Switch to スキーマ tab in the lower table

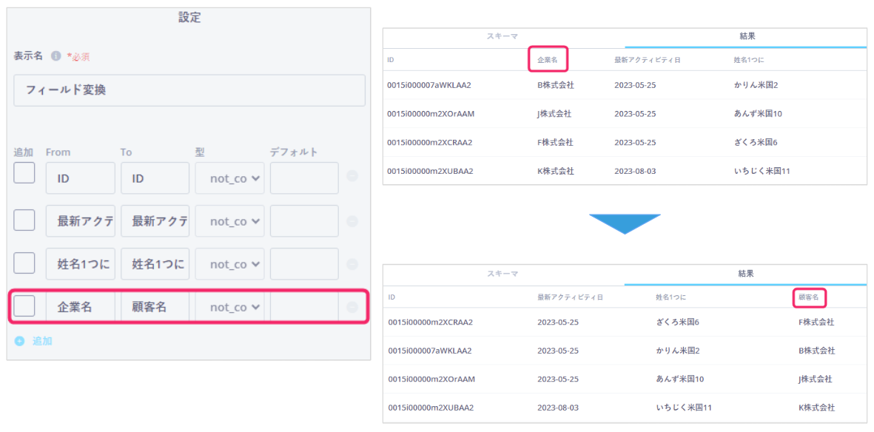click(x=502, y=274)
